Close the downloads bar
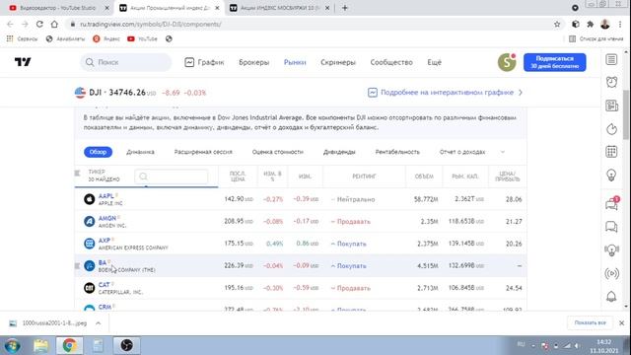This screenshot has width=631, height=355. pos(622,323)
